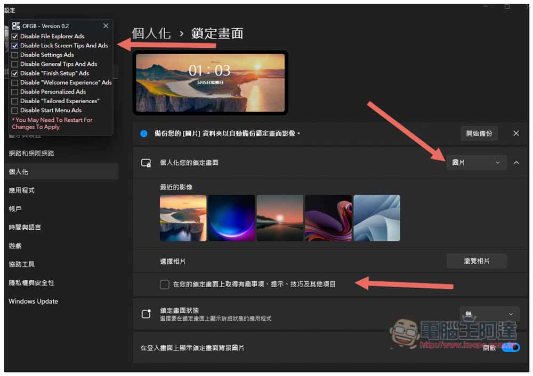This screenshot has width=533, height=376.
Task: Click the lock screen status icon
Action: [146, 314]
